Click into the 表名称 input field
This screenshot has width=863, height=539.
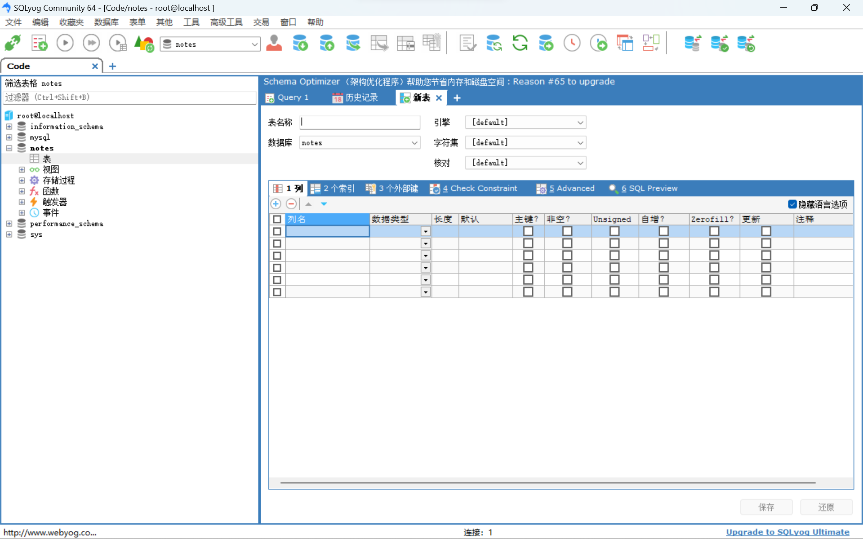pyautogui.click(x=360, y=122)
